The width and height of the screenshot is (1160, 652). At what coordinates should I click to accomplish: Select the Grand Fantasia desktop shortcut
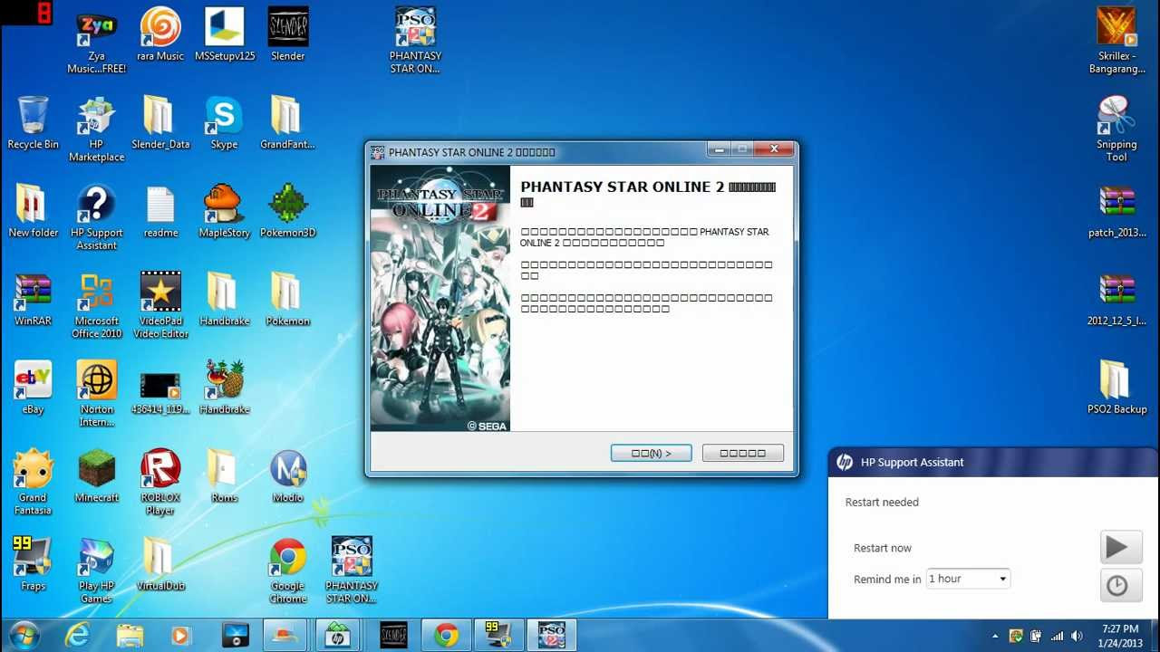pyautogui.click(x=33, y=483)
